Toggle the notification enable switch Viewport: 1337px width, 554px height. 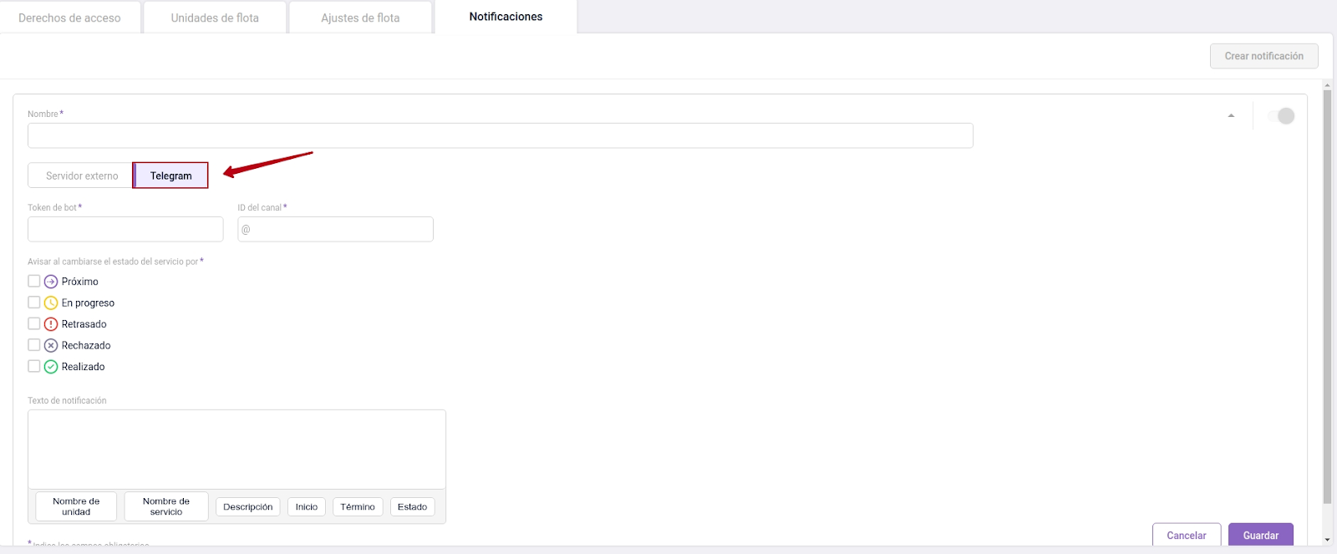click(x=1281, y=116)
